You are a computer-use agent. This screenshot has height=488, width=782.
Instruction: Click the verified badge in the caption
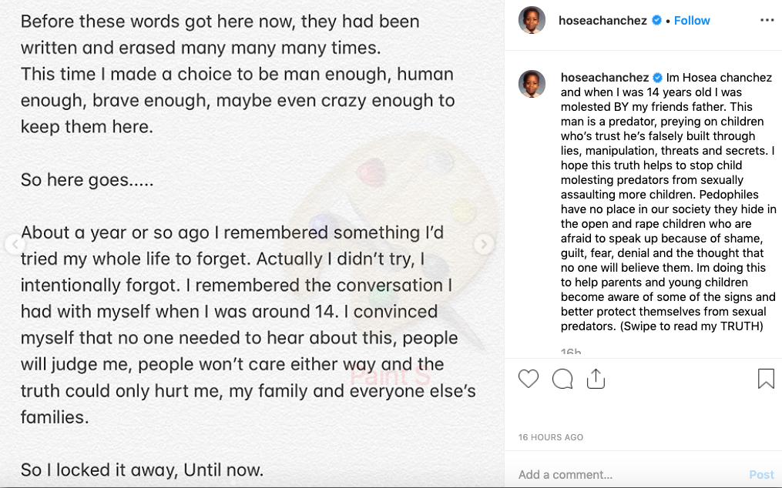(x=657, y=77)
